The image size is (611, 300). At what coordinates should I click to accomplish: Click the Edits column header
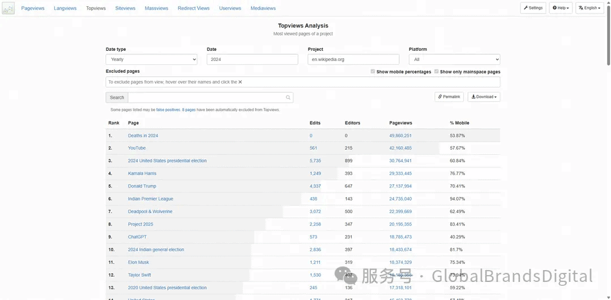315,123
